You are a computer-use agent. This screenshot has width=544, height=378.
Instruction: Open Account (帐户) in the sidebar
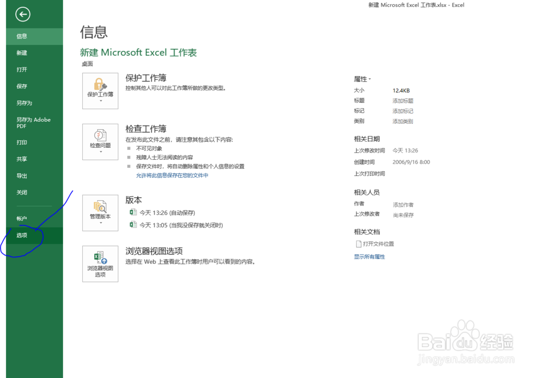[x=34, y=219]
